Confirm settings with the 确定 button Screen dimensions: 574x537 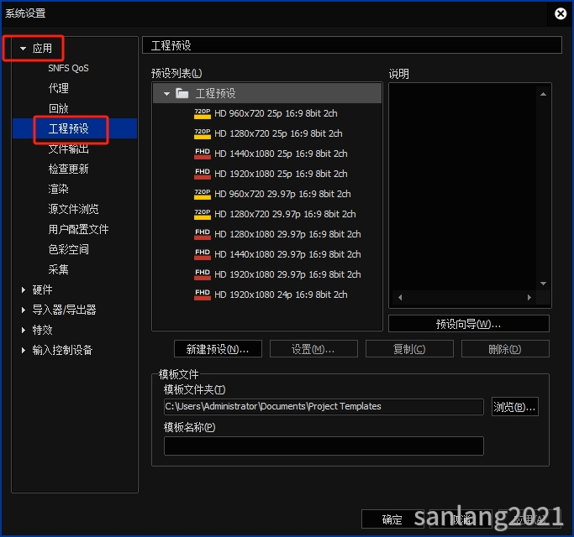pyautogui.click(x=392, y=519)
